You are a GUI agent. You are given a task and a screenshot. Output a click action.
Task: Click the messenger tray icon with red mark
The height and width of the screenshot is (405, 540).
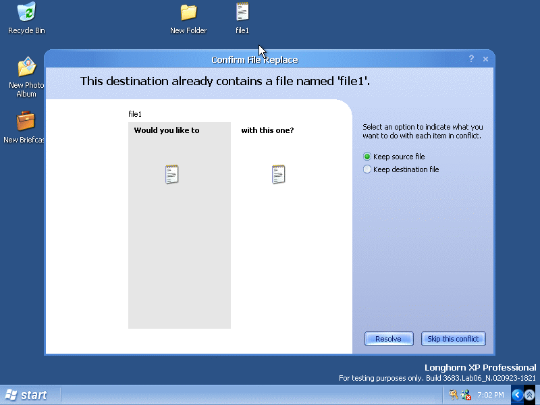coord(466,395)
